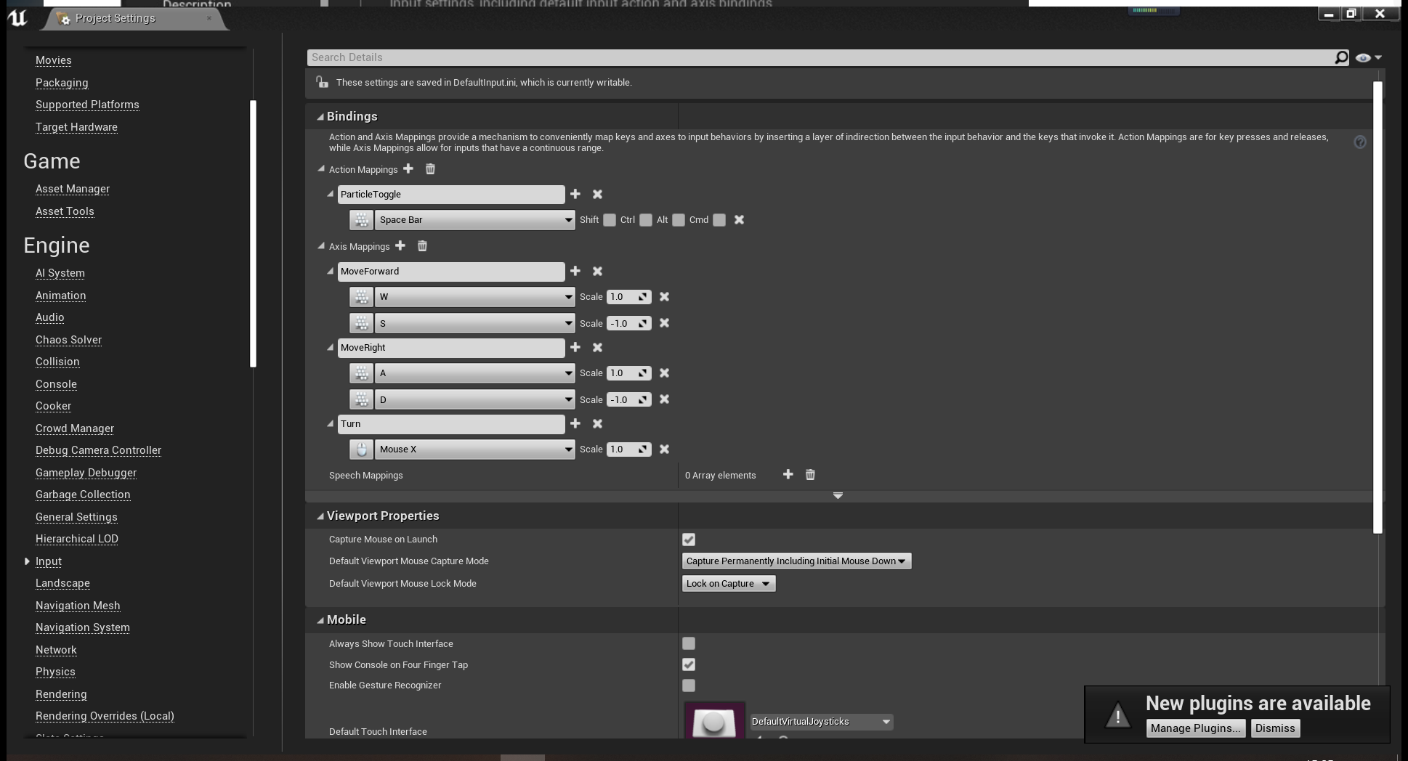Open the DefaultVirtualJoysticks dropdown
The width and height of the screenshot is (1408, 761).
pos(821,722)
